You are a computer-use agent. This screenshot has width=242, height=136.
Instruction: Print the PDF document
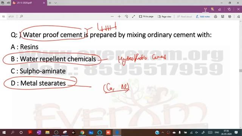point(216,17)
